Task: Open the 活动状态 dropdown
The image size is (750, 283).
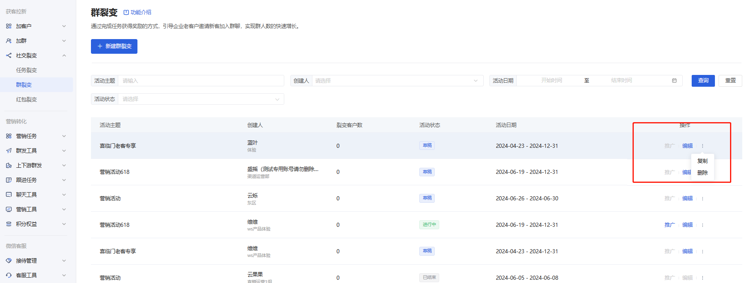Action: [x=201, y=99]
